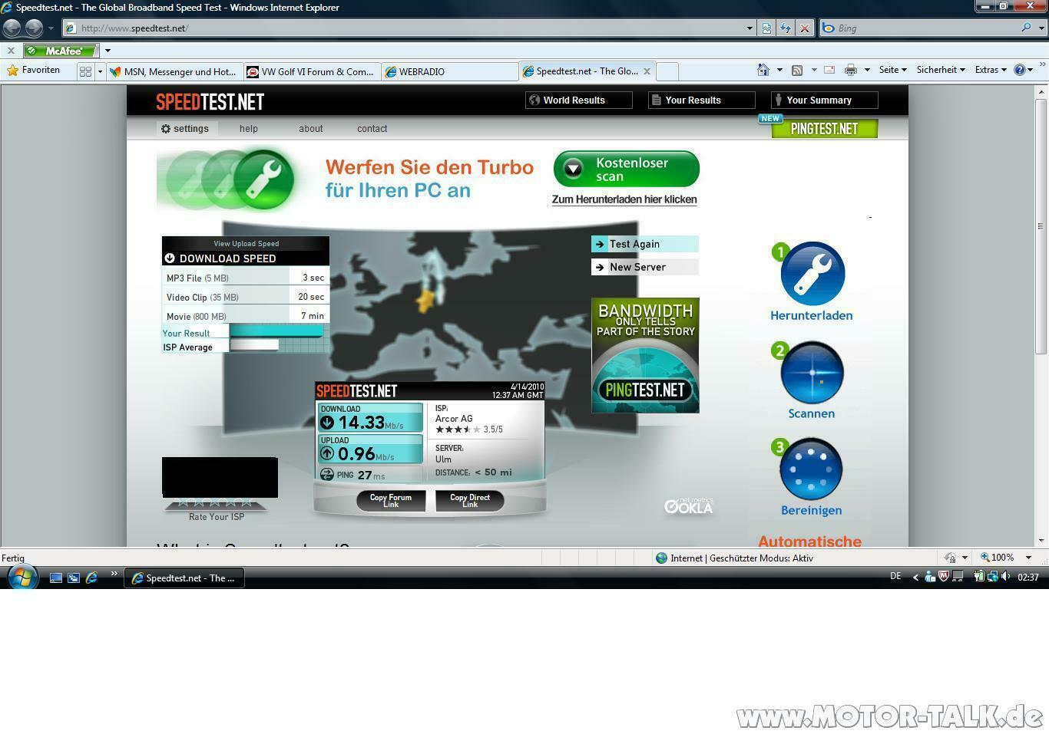Open the McAfee toolbar icon
This screenshot has height=734, width=1049.
pyautogui.click(x=59, y=51)
